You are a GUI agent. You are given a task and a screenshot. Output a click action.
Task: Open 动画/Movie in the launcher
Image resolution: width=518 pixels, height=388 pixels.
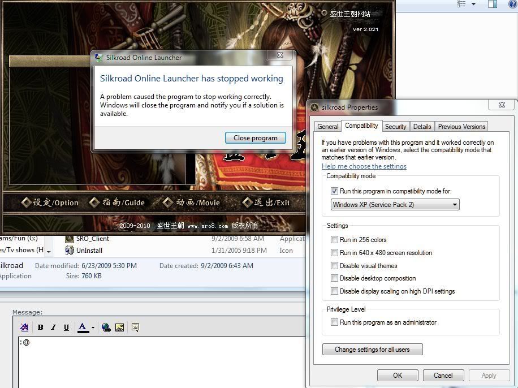191,202
